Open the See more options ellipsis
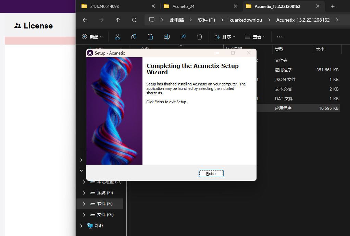Screen dimensions: 350x236 (280, 37)
